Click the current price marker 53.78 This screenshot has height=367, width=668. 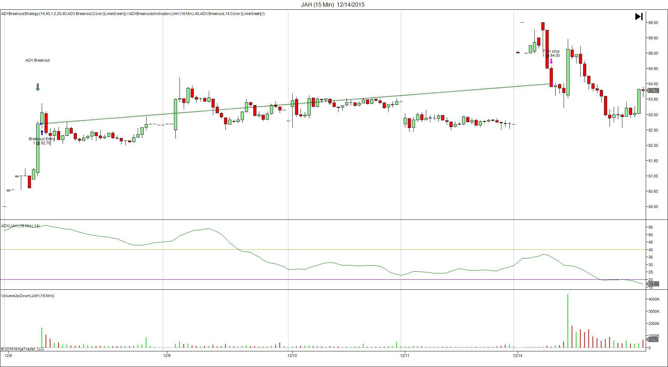click(x=653, y=90)
